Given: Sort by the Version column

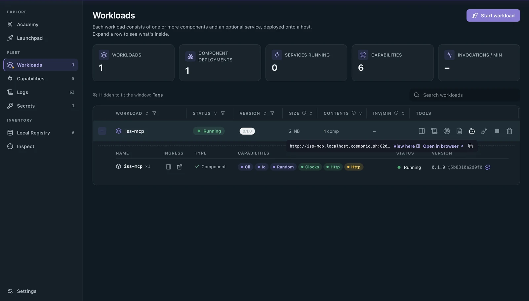Looking at the screenshot, I should click(265, 113).
